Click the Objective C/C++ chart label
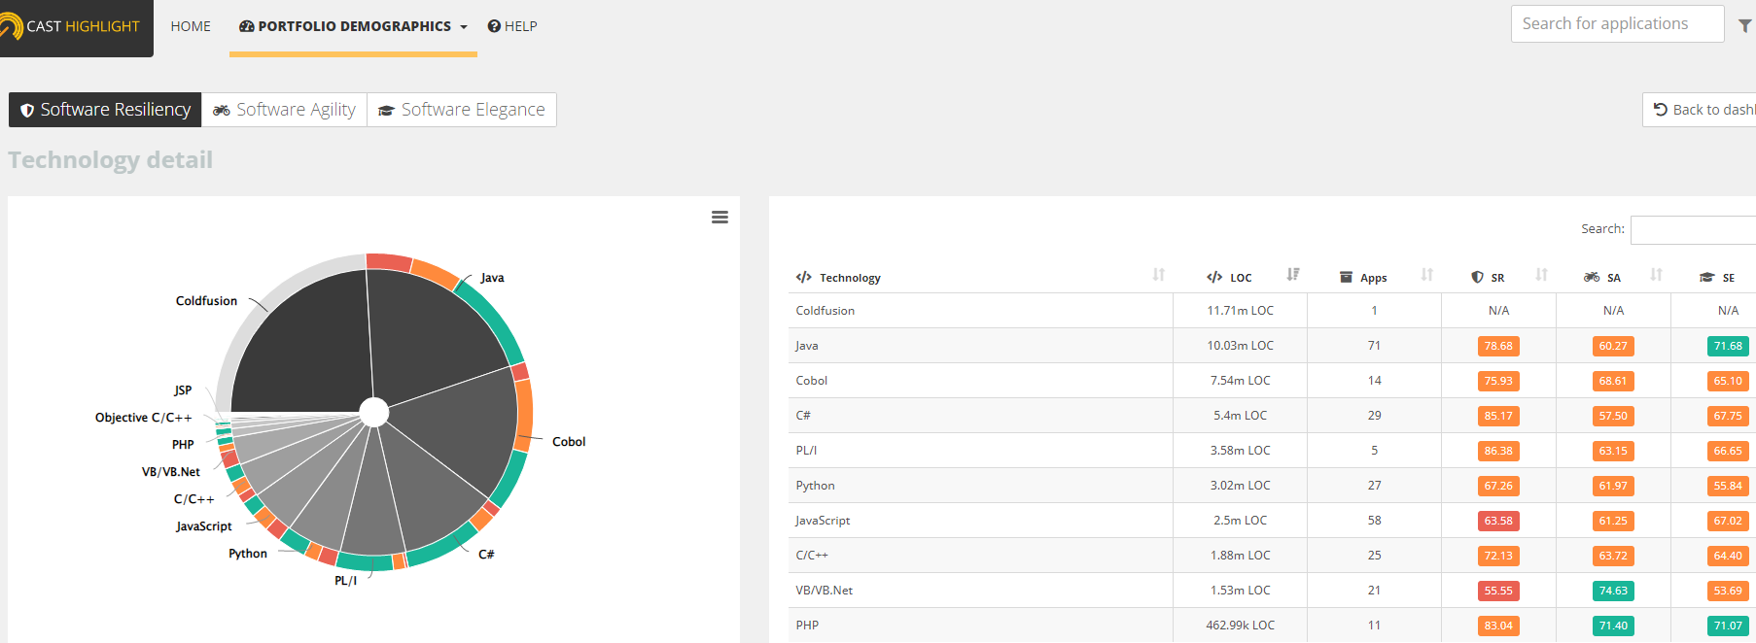This screenshot has width=1756, height=643. pos(143,418)
